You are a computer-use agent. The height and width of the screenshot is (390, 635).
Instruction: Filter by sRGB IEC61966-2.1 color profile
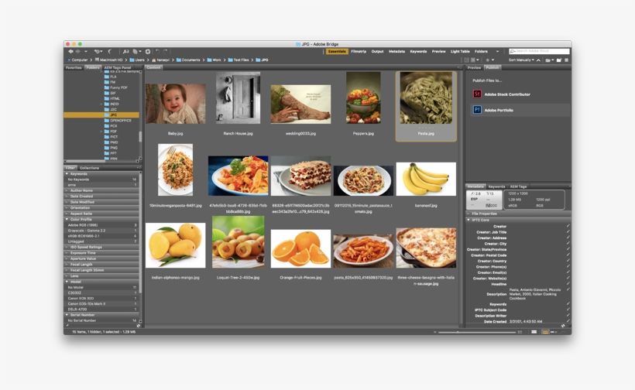pyautogui.click(x=101, y=236)
